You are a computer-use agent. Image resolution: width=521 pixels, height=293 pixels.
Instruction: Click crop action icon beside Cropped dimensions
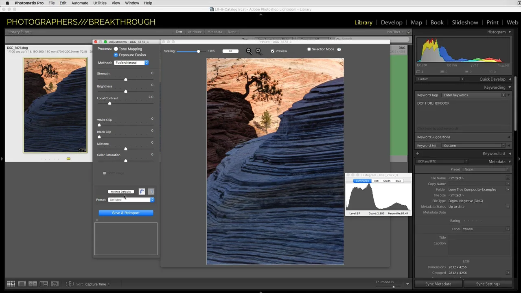tap(508, 273)
